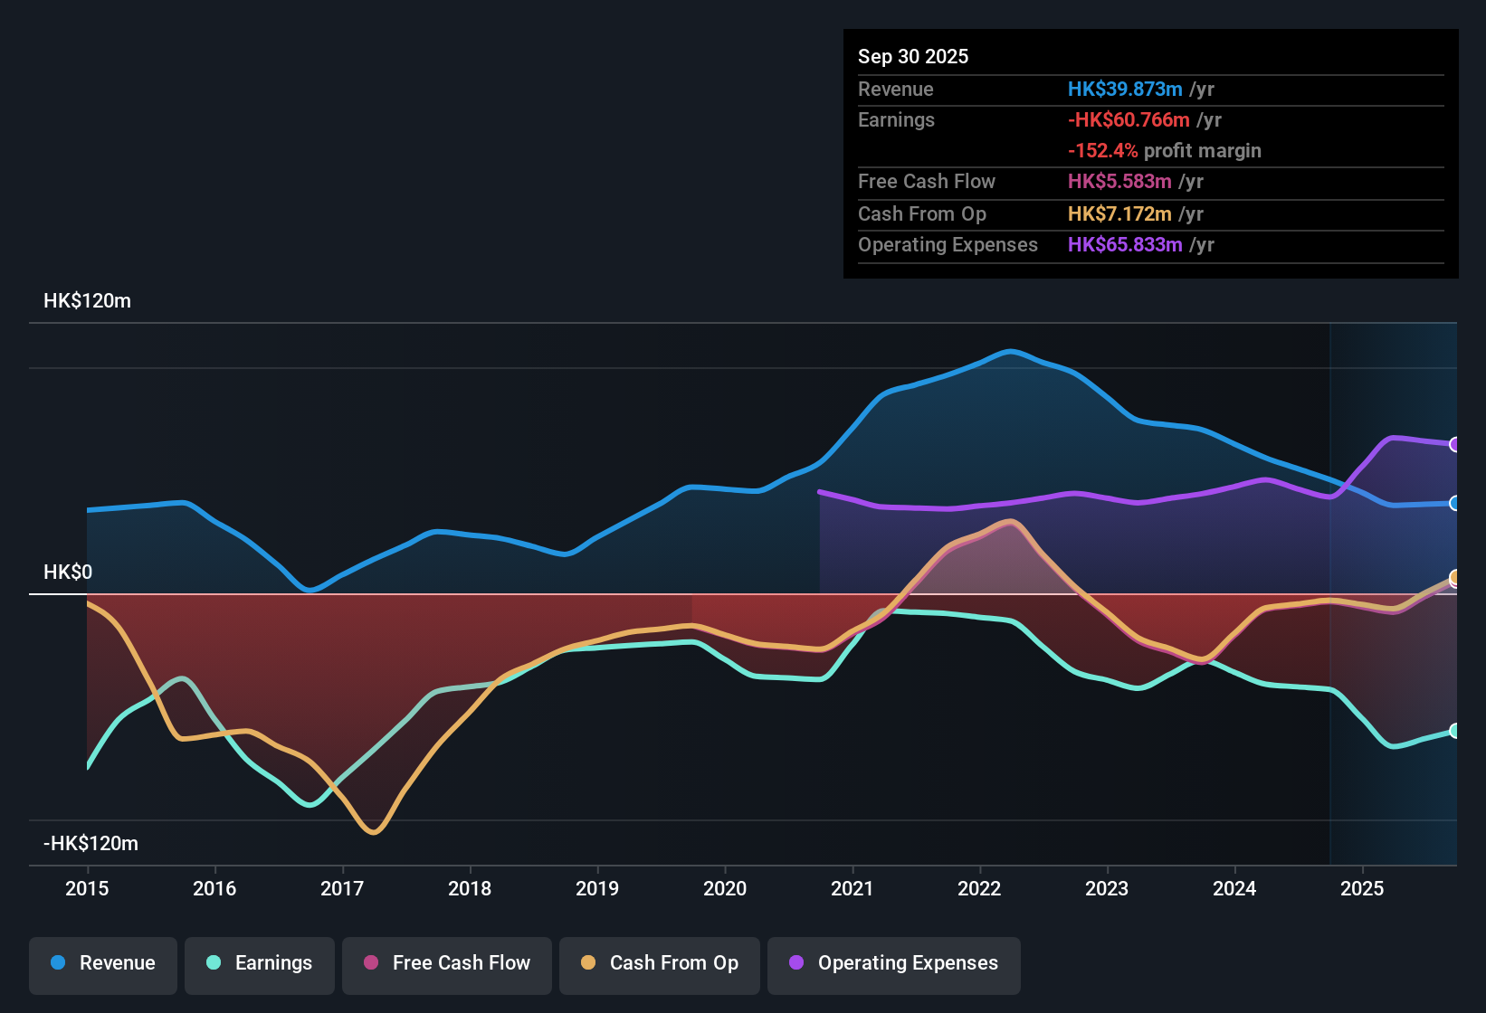The height and width of the screenshot is (1013, 1486).
Task: Select the Free Cash Flow legend chip
Action: click(446, 963)
